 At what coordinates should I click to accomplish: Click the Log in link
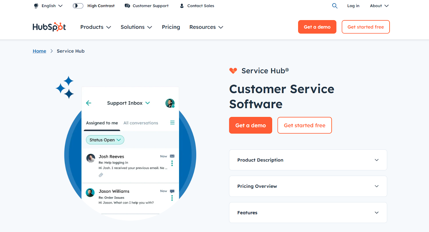pos(353,6)
